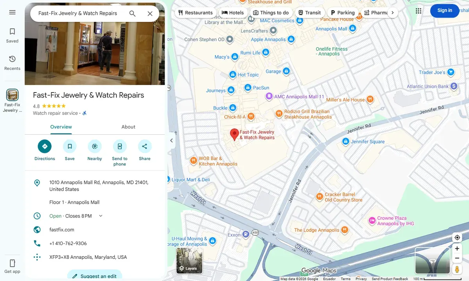Click the search magnifier icon
The height and width of the screenshot is (281, 469).
(x=132, y=14)
